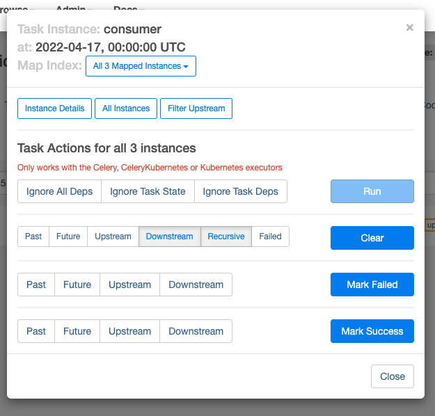Click the All Instances button
The height and width of the screenshot is (416, 435).
(x=126, y=109)
